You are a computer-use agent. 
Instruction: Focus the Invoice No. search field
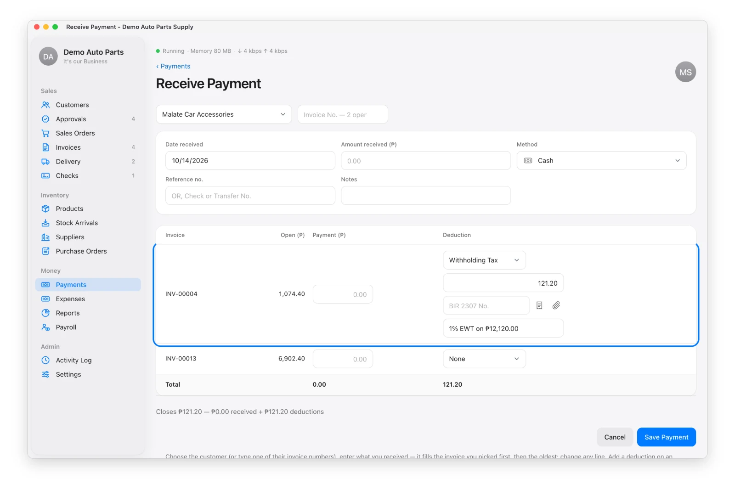coord(343,114)
